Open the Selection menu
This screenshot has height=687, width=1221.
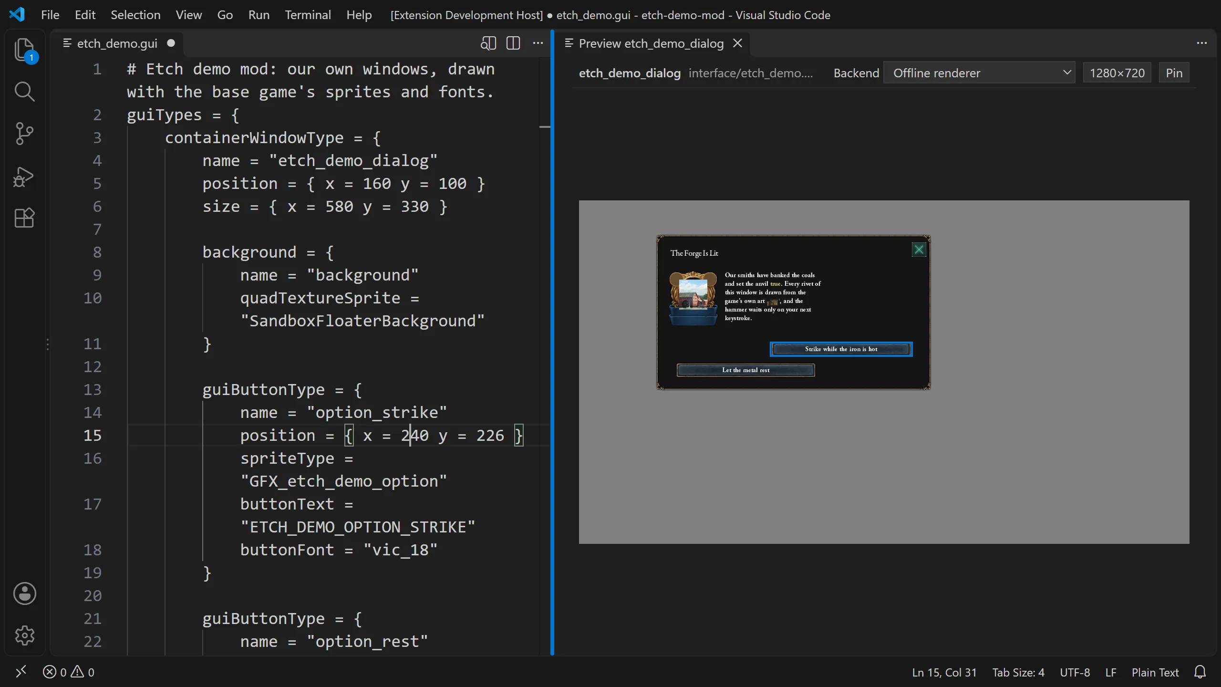(135, 15)
